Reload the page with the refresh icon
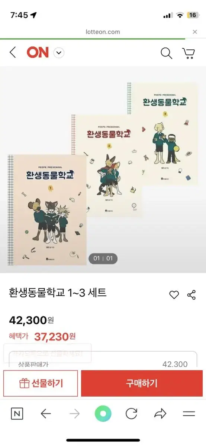The height and width of the screenshot is (446, 206). coord(132,414)
